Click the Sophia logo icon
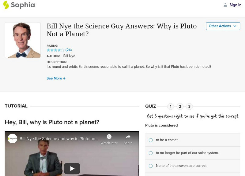Image resolution: width=245 pixels, height=176 pixels. [x=6, y=5]
